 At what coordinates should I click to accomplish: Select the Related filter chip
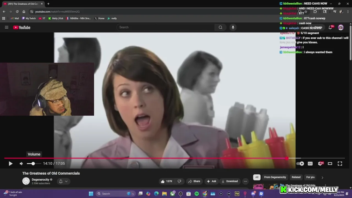click(296, 177)
